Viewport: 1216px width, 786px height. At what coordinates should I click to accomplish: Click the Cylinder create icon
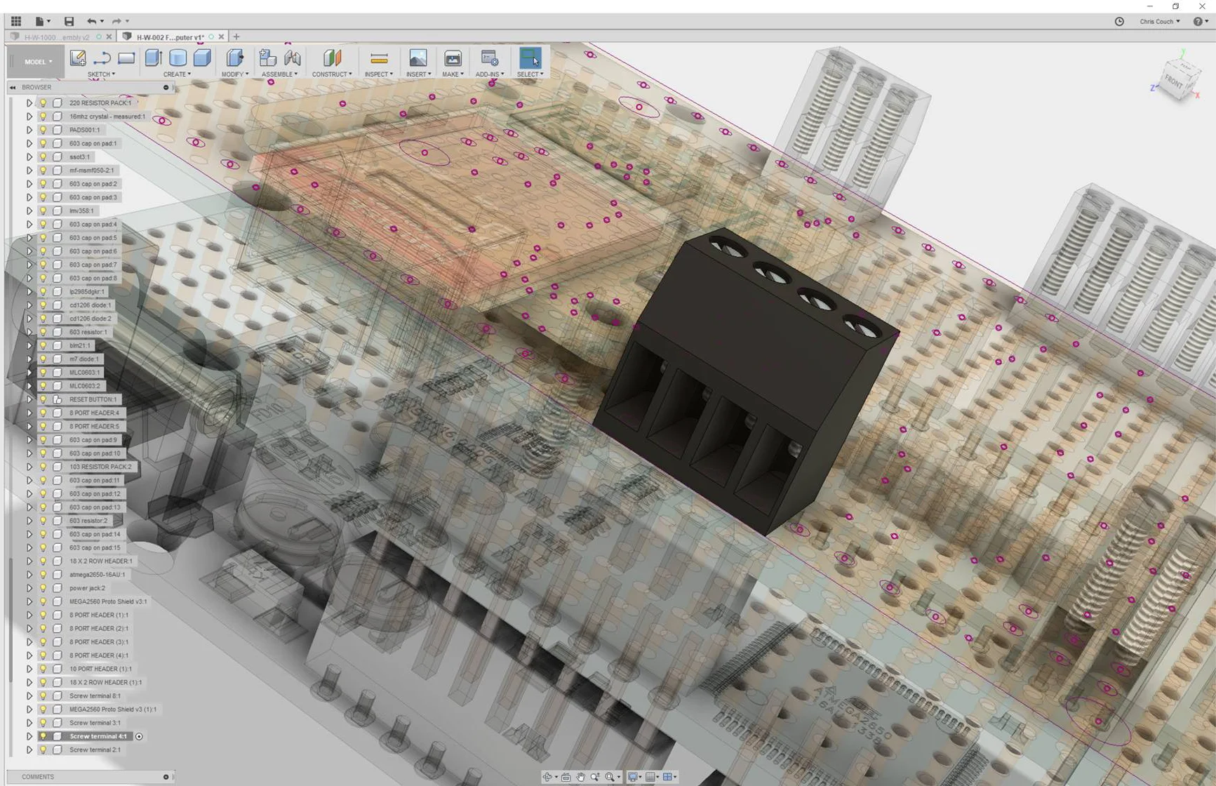[x=178, y=58]
